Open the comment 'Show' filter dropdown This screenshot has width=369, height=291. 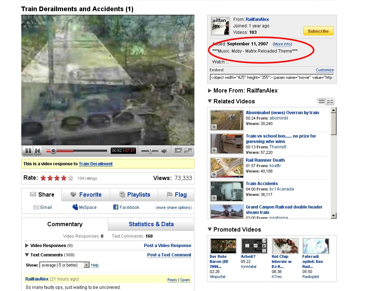[x=86, y=265]
